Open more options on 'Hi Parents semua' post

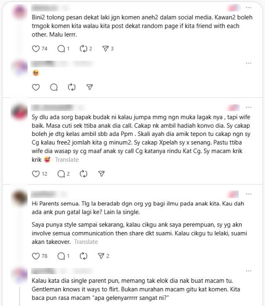(x=248, y=194)
